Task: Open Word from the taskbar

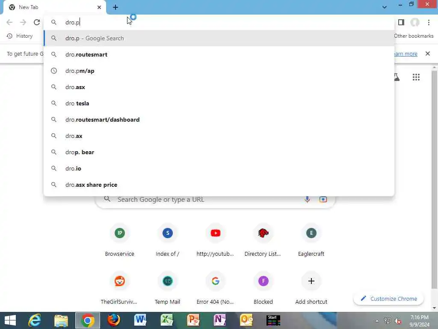Action: (x=140, y=320)
